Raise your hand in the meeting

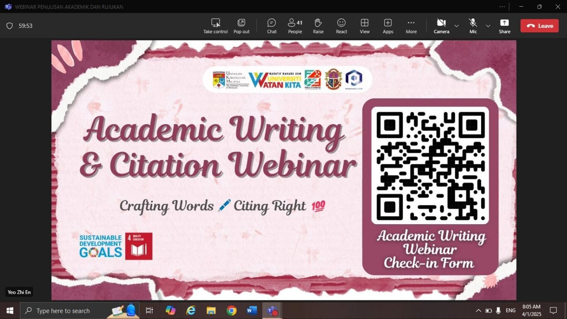pyautogui.click(x=318, y=26)
